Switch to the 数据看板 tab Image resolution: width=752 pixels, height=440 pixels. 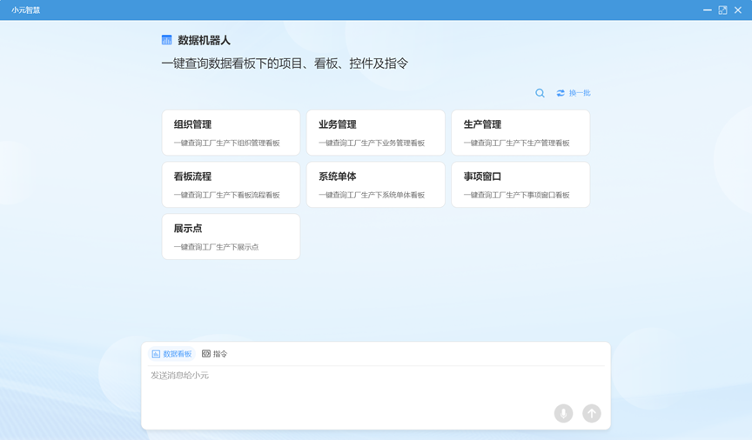(172, 354)
